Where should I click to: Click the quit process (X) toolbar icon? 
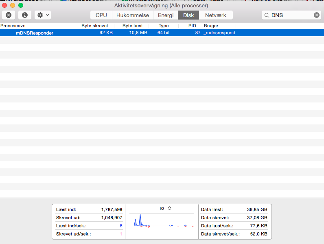[x=9, y=15]
